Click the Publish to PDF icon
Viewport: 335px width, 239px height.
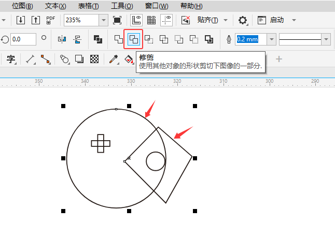50,20
